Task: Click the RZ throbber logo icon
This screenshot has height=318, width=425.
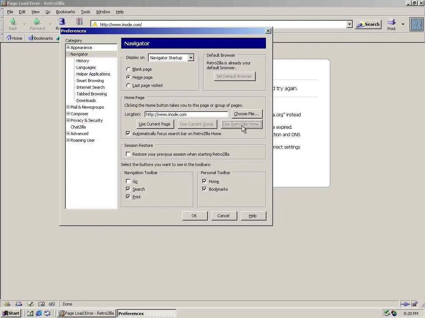Action: pos(416,24)
